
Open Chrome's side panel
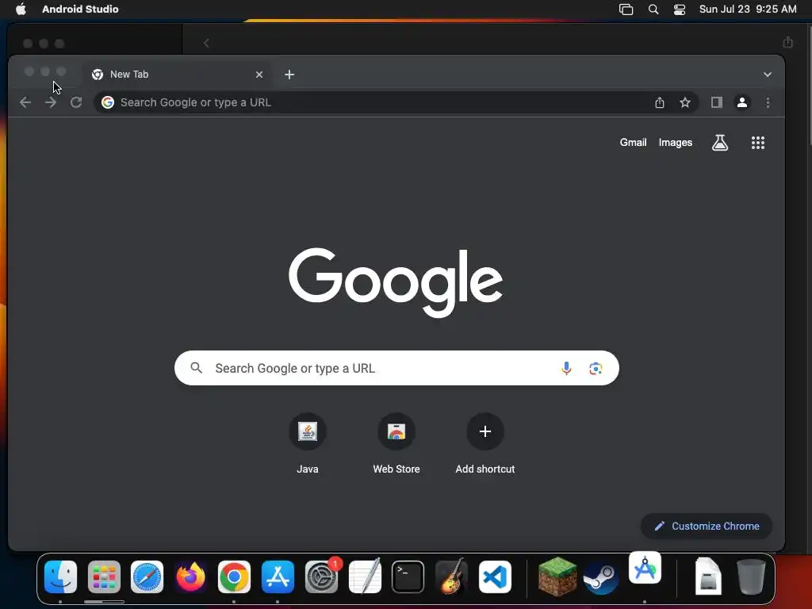click(x=716, y=102)
